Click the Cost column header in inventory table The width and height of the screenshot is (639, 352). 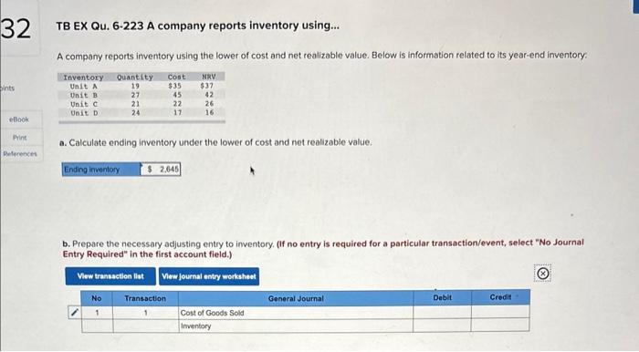176,77
